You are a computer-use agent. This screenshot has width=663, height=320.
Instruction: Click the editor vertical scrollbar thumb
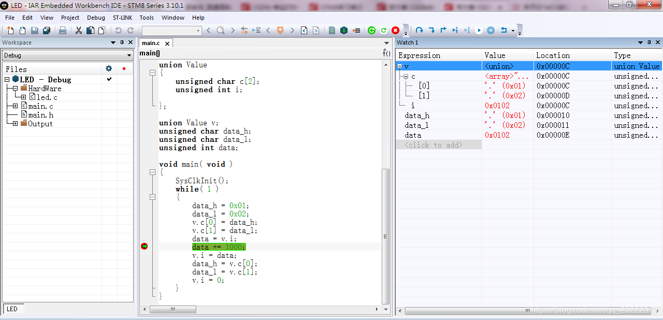[x=385, y=236]
